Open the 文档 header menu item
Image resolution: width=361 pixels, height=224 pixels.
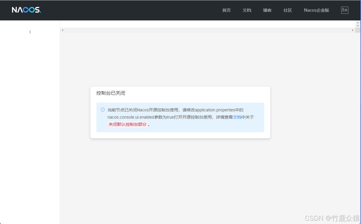[247, 10]
